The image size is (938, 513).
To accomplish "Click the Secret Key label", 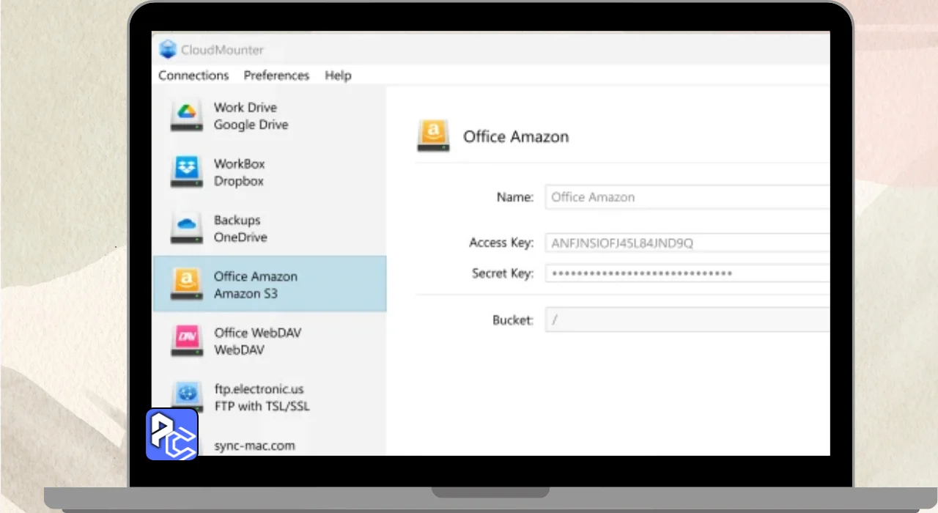I will coord(503,273).
